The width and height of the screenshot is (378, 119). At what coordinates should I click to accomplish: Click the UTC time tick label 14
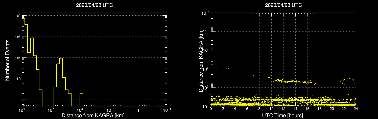point(295,109)
